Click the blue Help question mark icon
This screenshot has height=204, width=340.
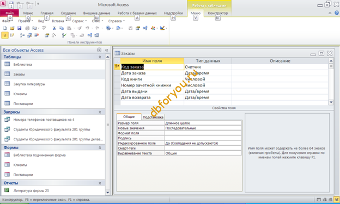coord(336,13)
